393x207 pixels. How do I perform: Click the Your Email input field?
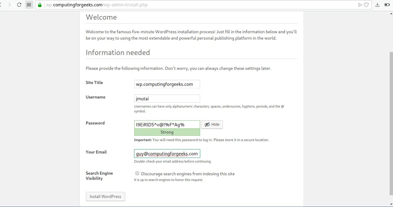(x=167, y=154)
